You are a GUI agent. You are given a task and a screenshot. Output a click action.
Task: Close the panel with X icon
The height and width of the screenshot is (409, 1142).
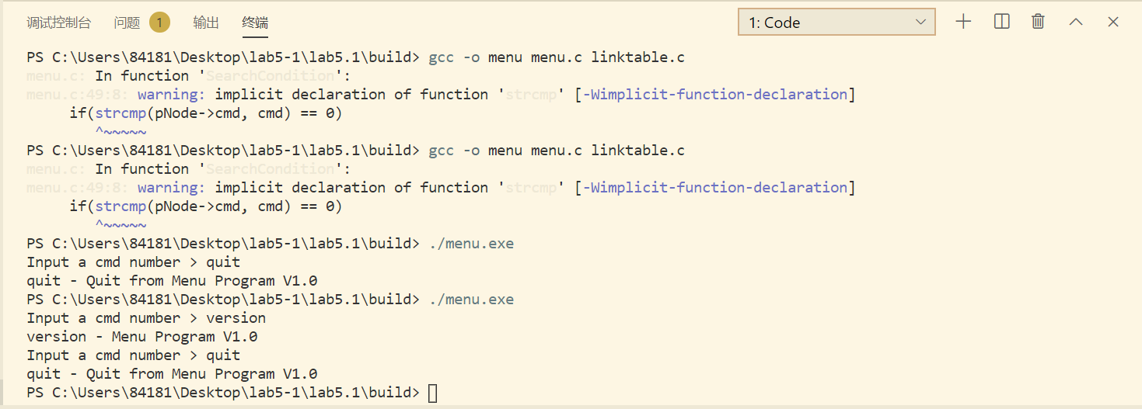pyautogui.click(x=1113, y=22)
